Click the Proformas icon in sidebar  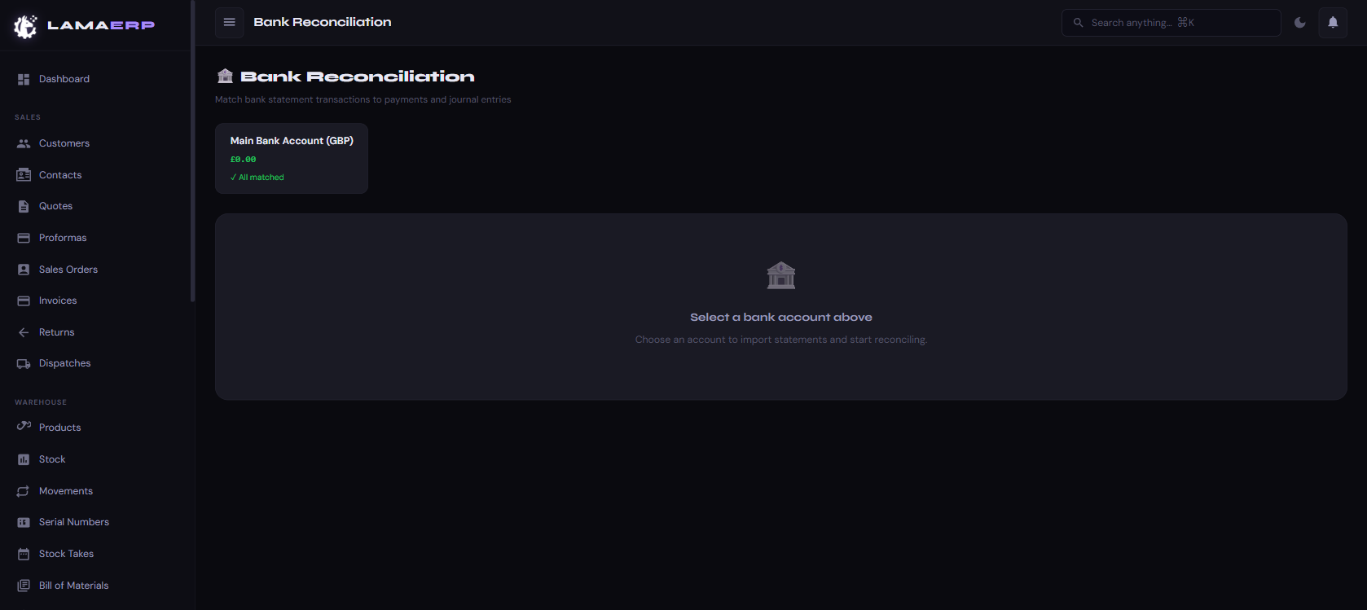[x=24, y=238]
